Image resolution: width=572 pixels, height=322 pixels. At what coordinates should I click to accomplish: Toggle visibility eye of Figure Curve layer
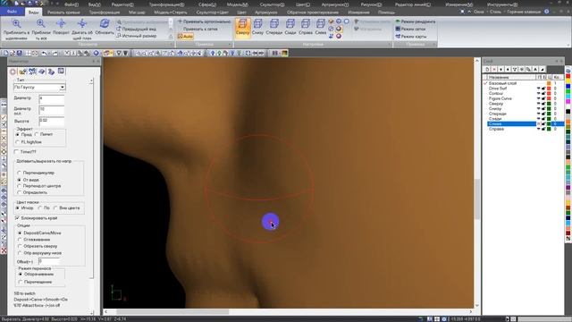click(x=538, y=98)
